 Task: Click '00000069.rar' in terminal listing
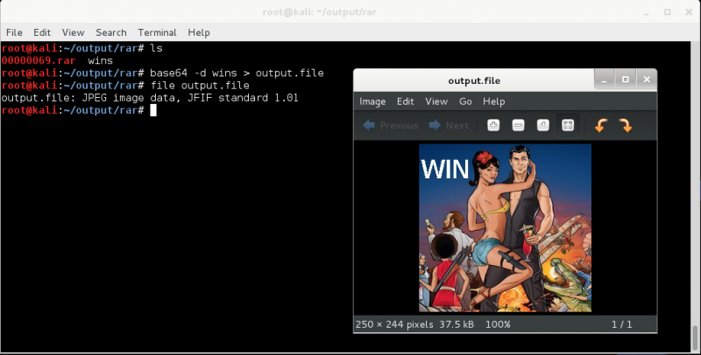[38, 60]
